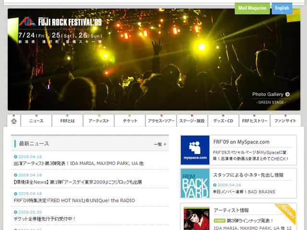Open the Photo Gallery arrow icon
The image size is (307, 230).
[x=287, y=94]
